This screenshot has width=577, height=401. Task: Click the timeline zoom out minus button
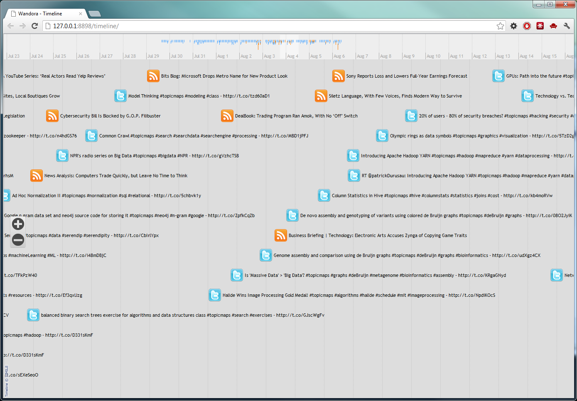click(18, 240)
